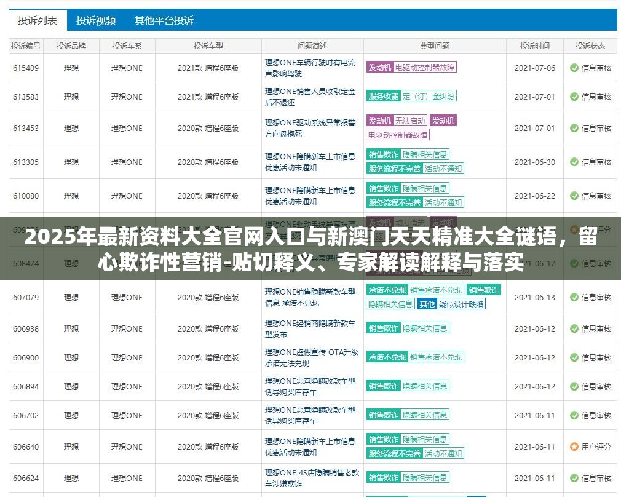This screenshot has width=621, height=497.
Task: Click the green check icon in row 607079
Action: [x=574, y=297]
